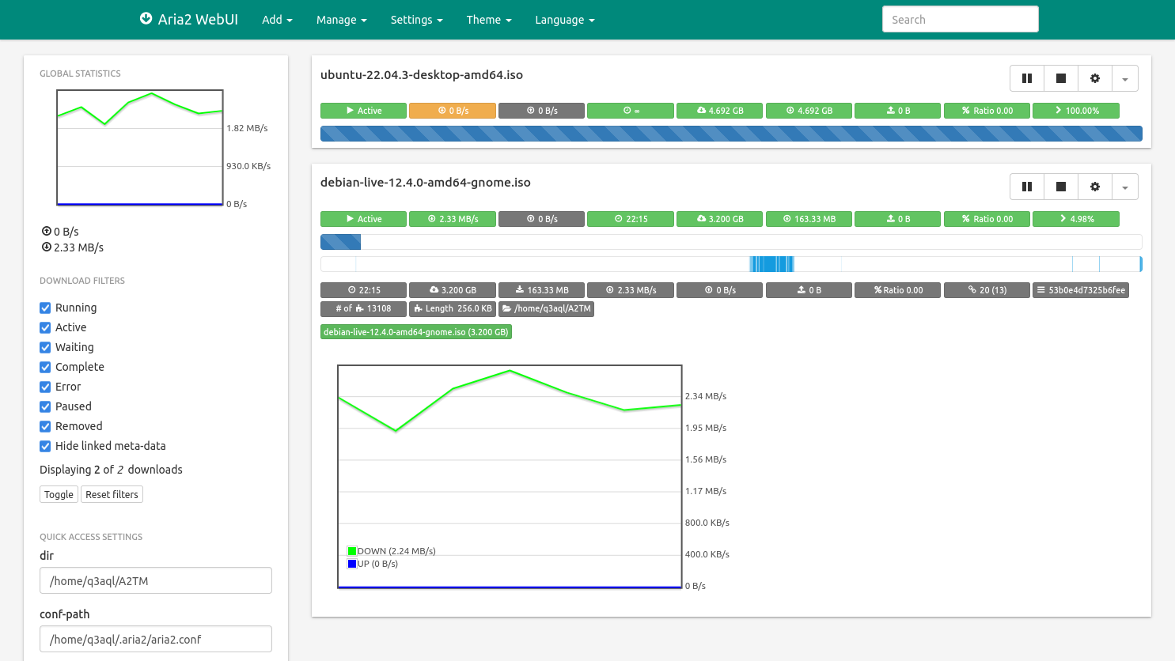Click the grey 3.200 GB total size badge

[453, 290]
